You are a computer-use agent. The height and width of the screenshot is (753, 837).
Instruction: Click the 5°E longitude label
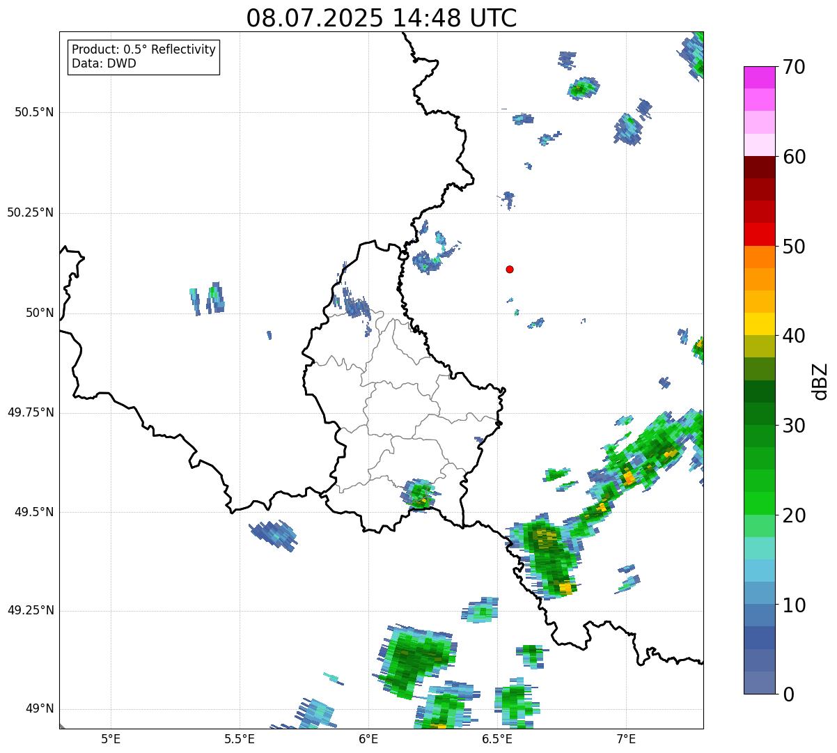pyautogui.click(x=111, y=739)
